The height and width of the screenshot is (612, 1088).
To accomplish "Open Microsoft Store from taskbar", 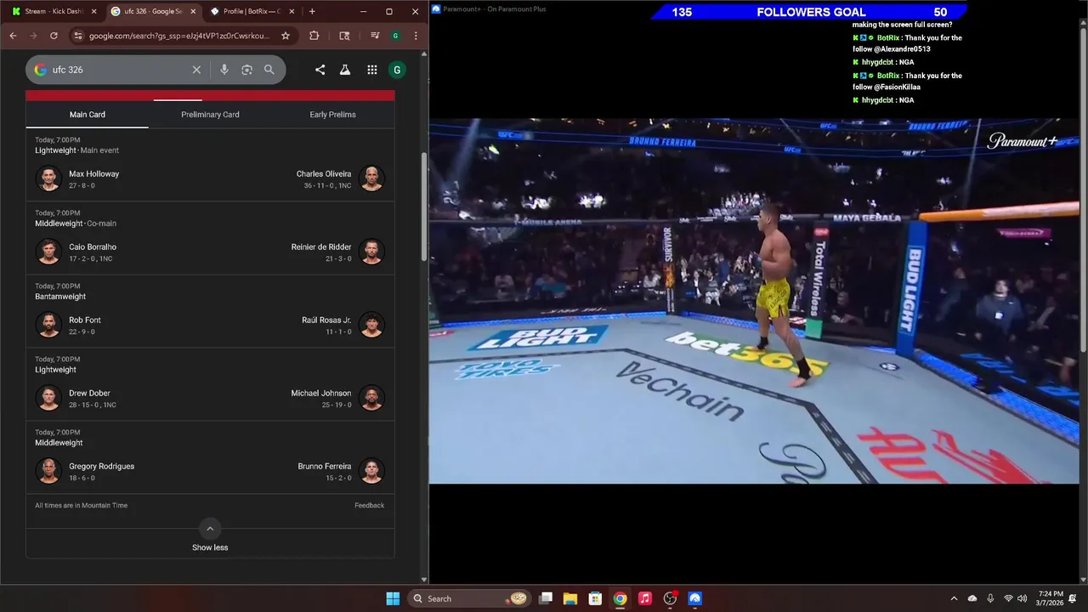I will point(595,598).
